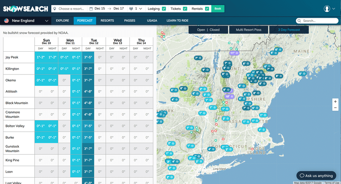Screen dimensions: 341x184
Task: Open the New England region dropdown
Action: (x=26, y=21)
